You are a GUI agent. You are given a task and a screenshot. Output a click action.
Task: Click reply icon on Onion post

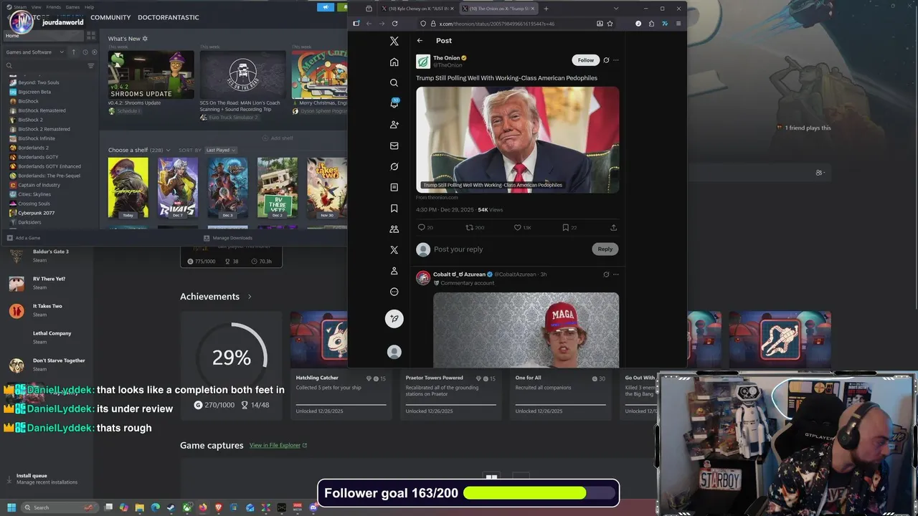tap(421, 227)
